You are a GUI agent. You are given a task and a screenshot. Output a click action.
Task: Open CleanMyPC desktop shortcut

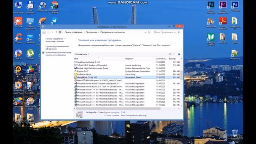point(30,39)
